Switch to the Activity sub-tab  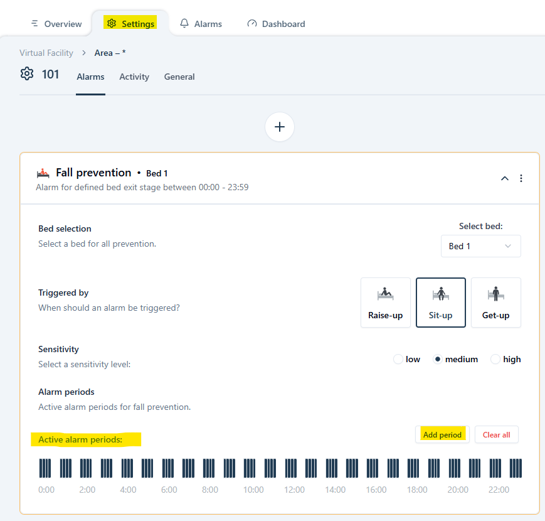pos(134,77)
